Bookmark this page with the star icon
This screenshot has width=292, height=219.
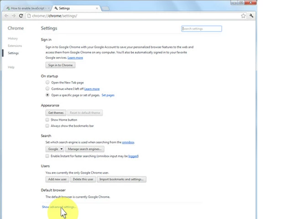(x=243, y=16)
